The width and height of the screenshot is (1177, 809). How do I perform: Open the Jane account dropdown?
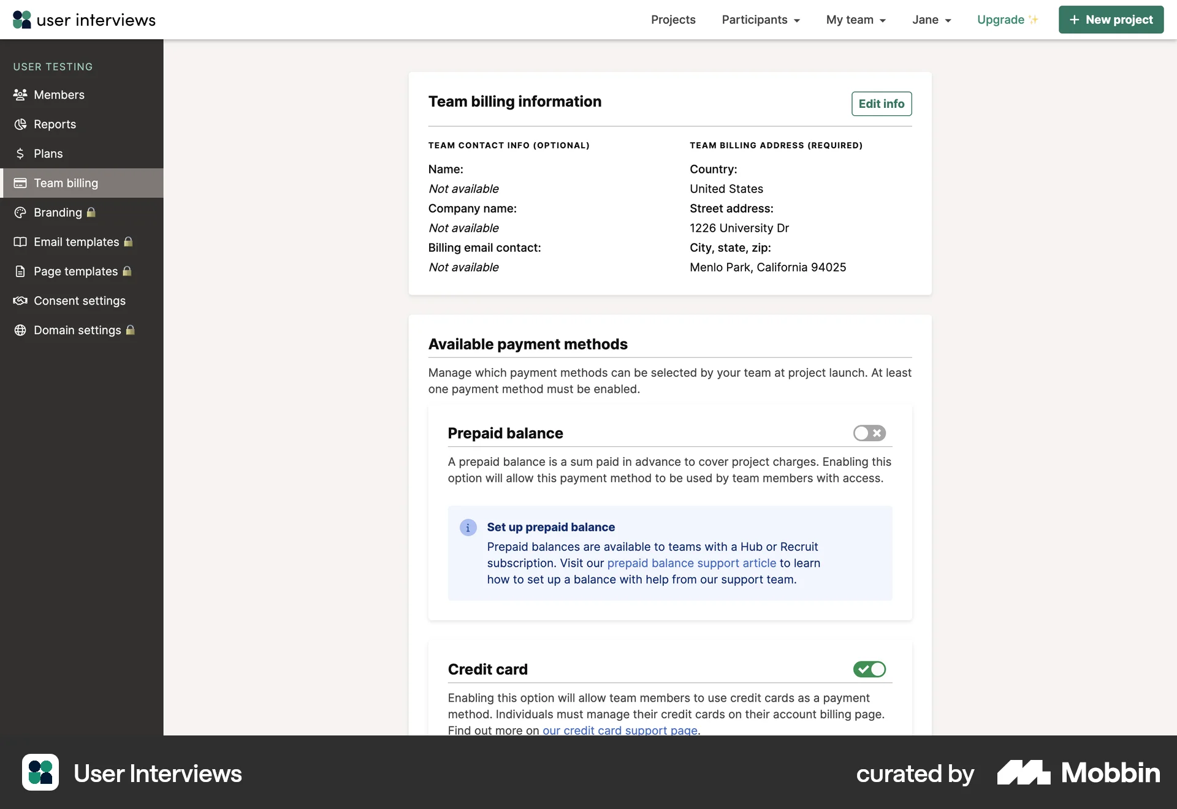pyautogui.click(x=931, y=20)
